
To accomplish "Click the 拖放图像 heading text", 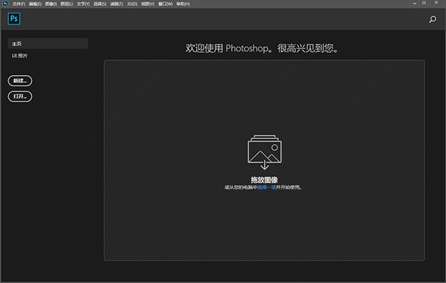I will coord(264,180).
